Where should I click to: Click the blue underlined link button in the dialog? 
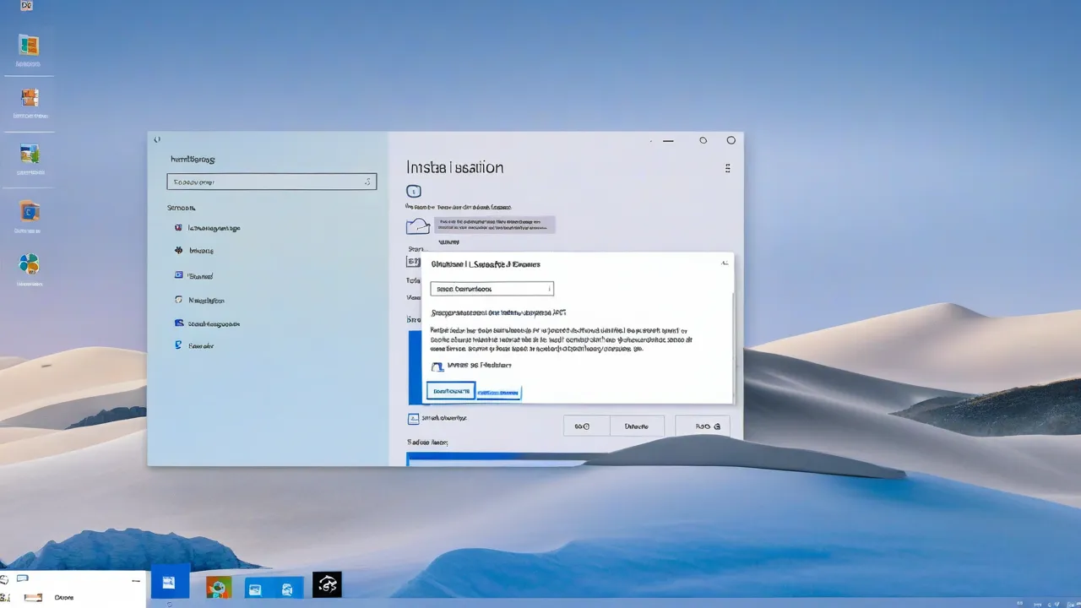click(x=498, y=393)
